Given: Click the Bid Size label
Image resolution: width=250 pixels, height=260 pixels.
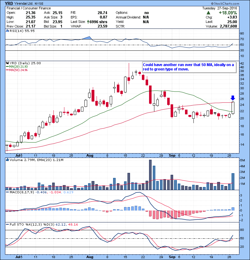Looking at the screenshot, I should coord(50,26).
